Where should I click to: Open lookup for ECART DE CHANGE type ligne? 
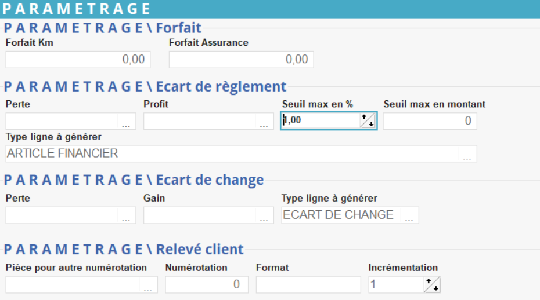click(409, 216)
